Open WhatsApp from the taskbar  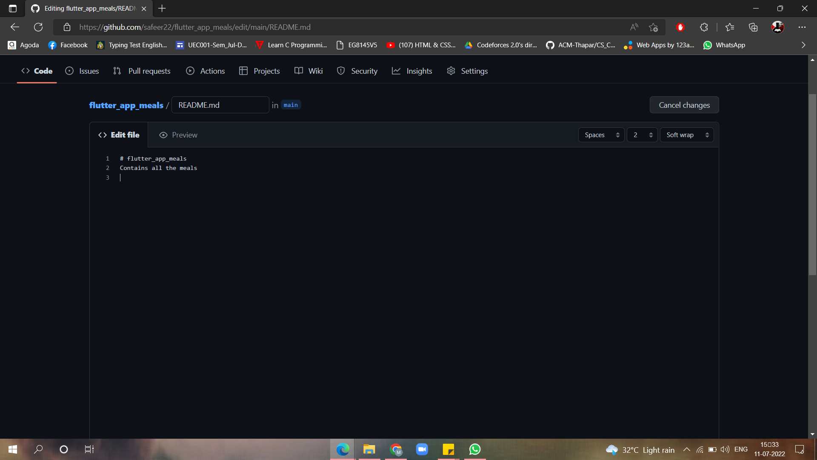(x=475, y=449)
